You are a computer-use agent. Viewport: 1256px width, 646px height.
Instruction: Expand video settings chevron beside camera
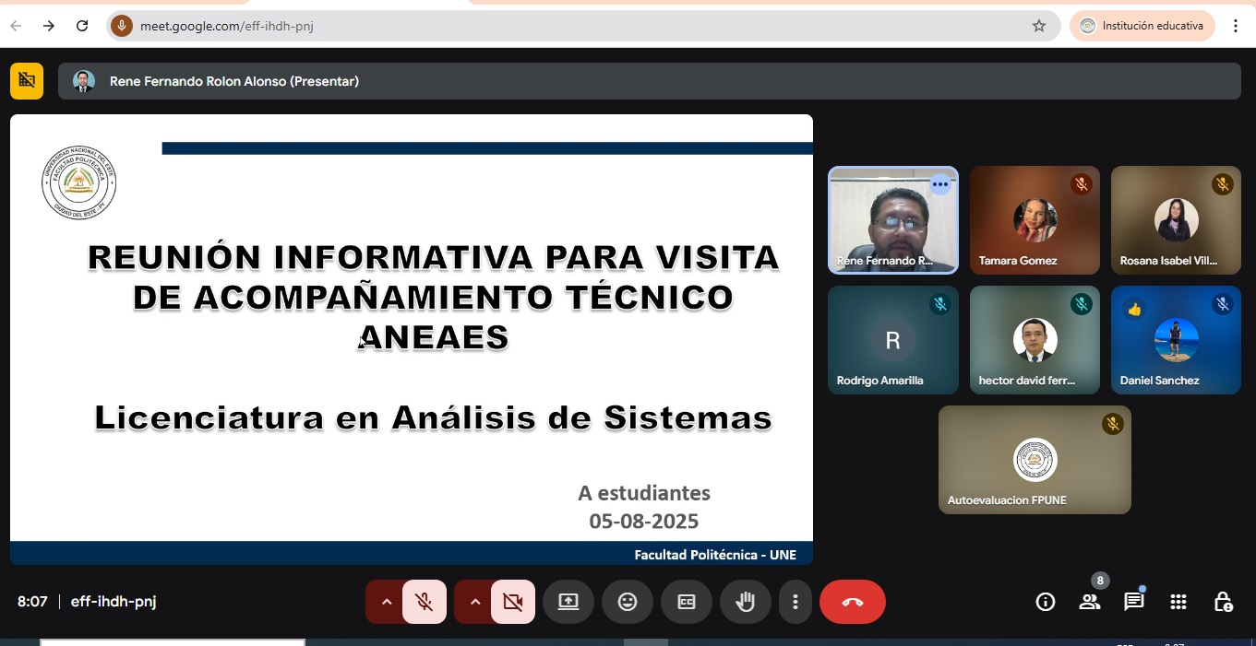474,602
